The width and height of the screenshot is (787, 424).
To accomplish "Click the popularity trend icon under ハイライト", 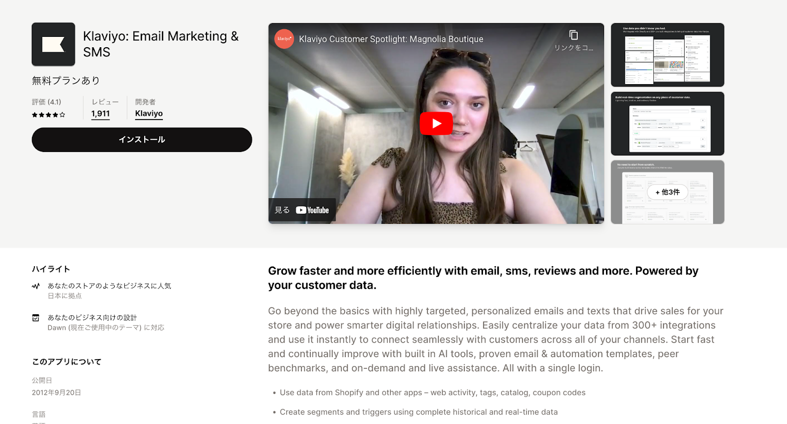I will 35,286.
